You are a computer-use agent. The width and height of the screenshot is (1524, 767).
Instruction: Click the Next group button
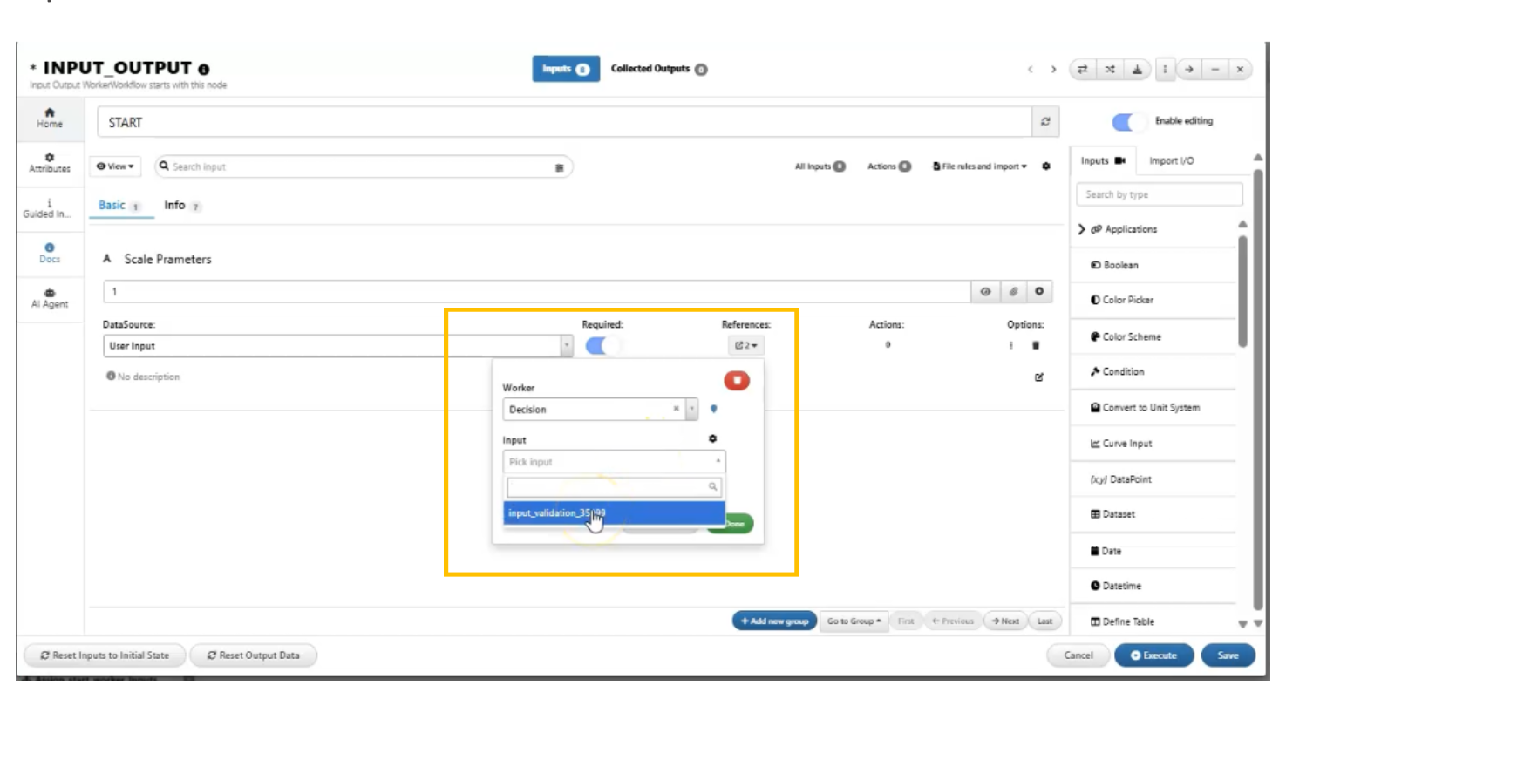1005,621
